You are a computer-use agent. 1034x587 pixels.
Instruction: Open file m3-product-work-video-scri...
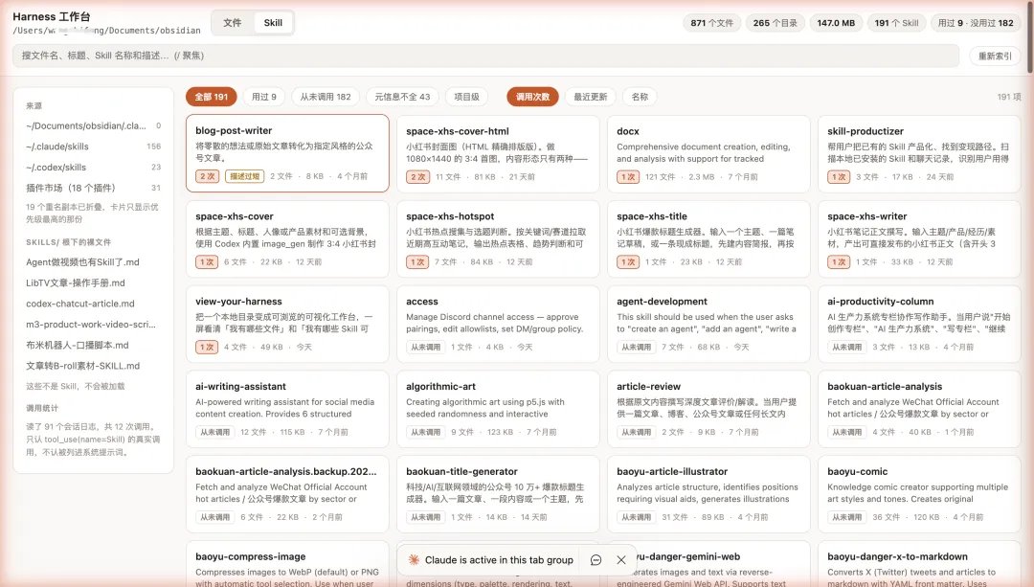90,325
